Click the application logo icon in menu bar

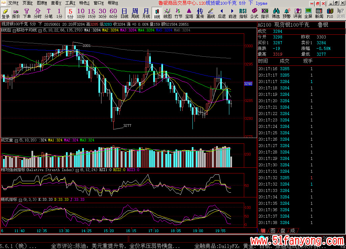pyautogui.click(x=3, y=3)
